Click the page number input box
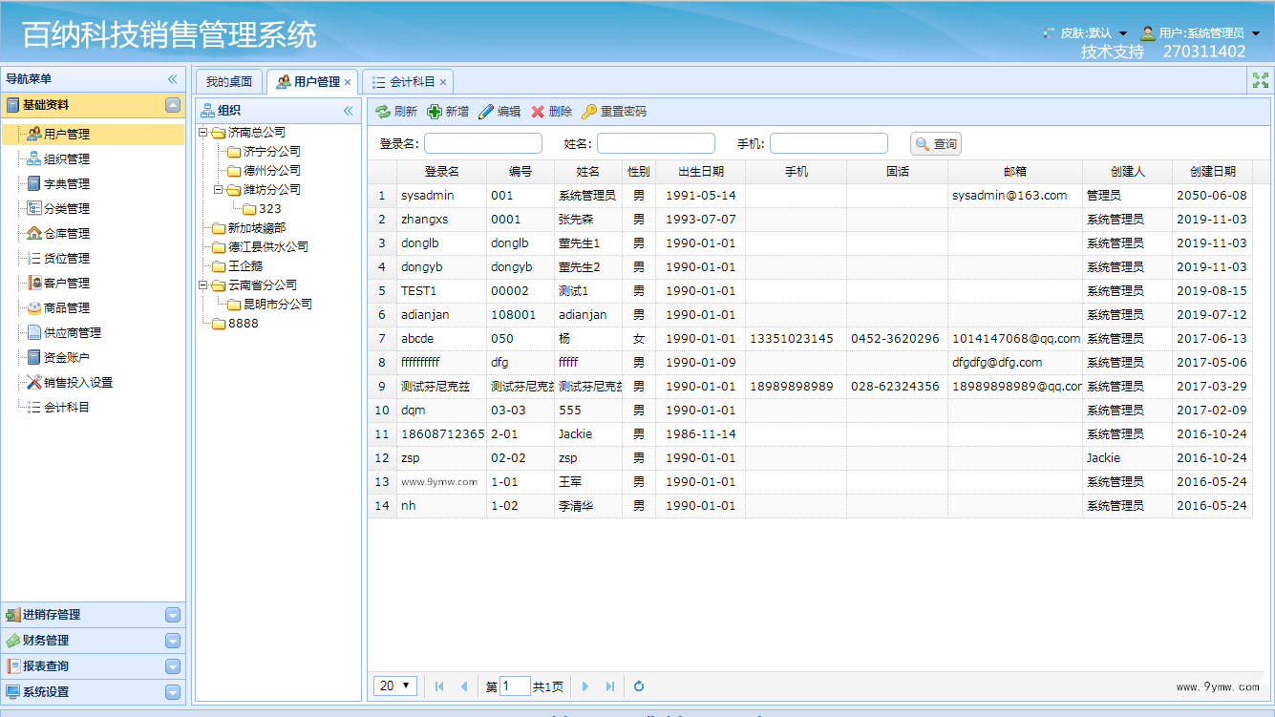This screenshot has height=717, width=1275. pos(515,686)
